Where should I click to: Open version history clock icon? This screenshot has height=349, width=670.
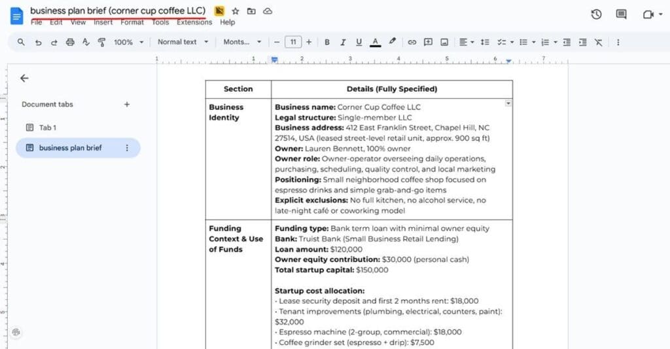tap(596, 14)
